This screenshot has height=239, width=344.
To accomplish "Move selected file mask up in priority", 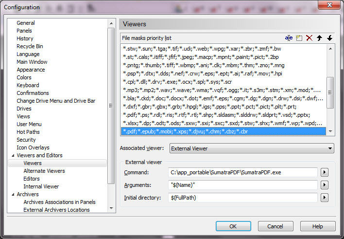I will click(x=319, y=38).
